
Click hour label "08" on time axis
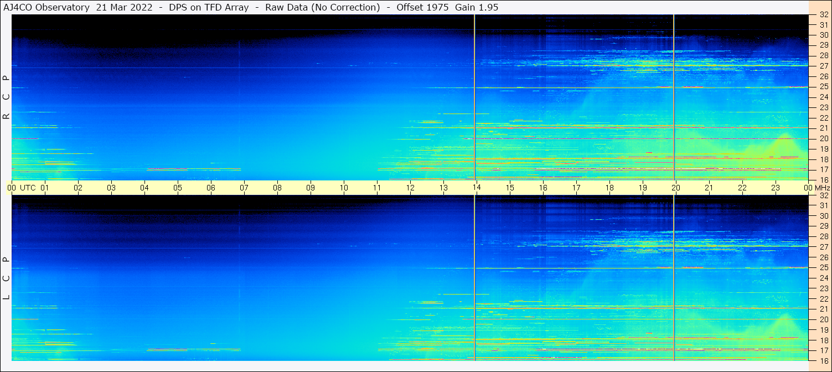[277, 188]
